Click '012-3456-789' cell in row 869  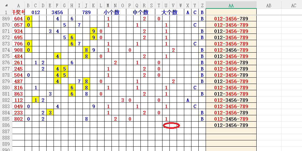pyautogui.click(x=231, y=18)
